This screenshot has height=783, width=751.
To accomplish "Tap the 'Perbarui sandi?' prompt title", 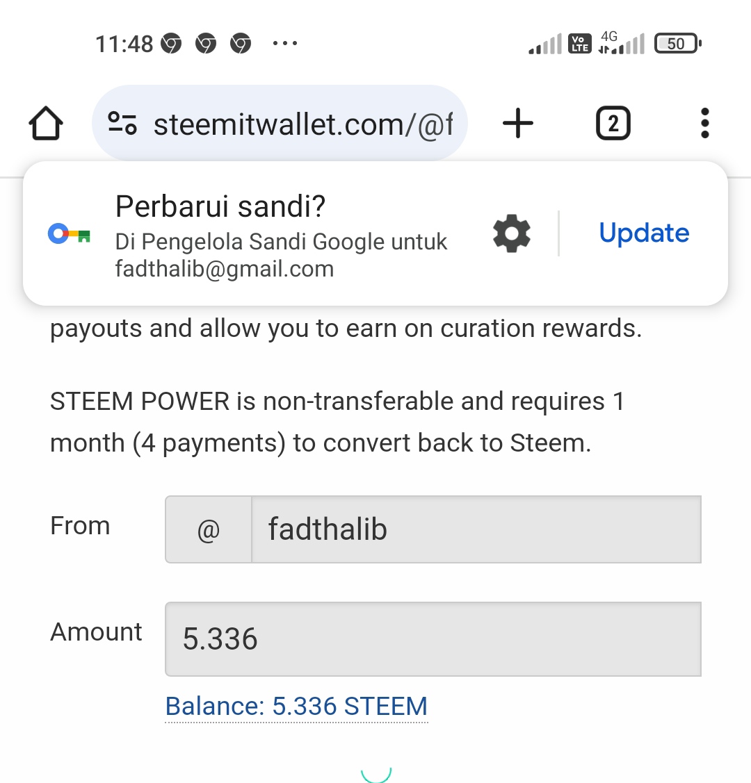I will (x=220, y=206).
